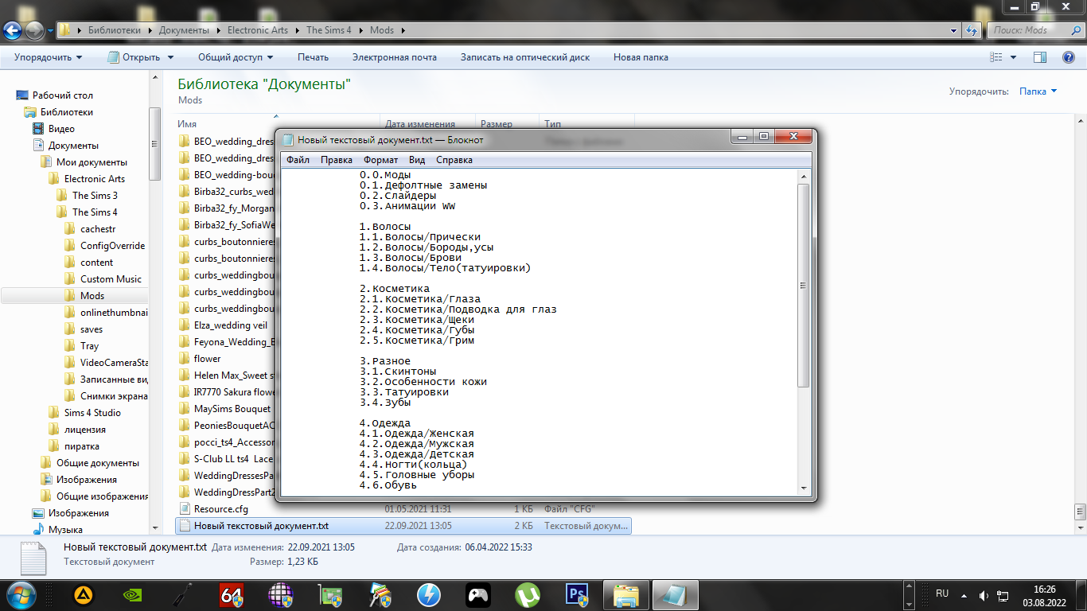Select Custom Music folder in tree
Screen dimensions: 1087x611
[111, 279]
